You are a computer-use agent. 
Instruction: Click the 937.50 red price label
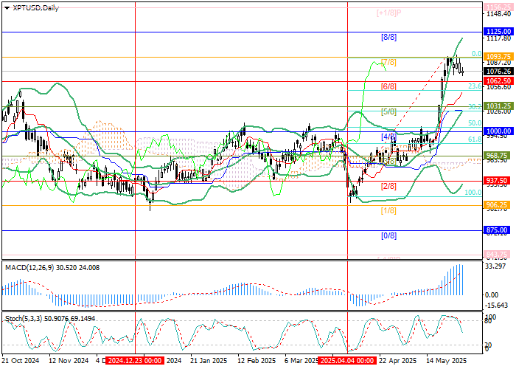click(x=498, y=180)
